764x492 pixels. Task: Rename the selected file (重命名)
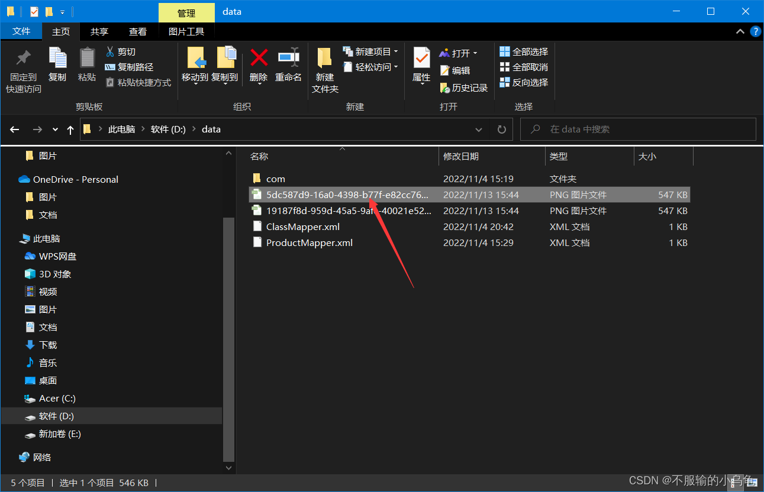click(x=288, y=65)
